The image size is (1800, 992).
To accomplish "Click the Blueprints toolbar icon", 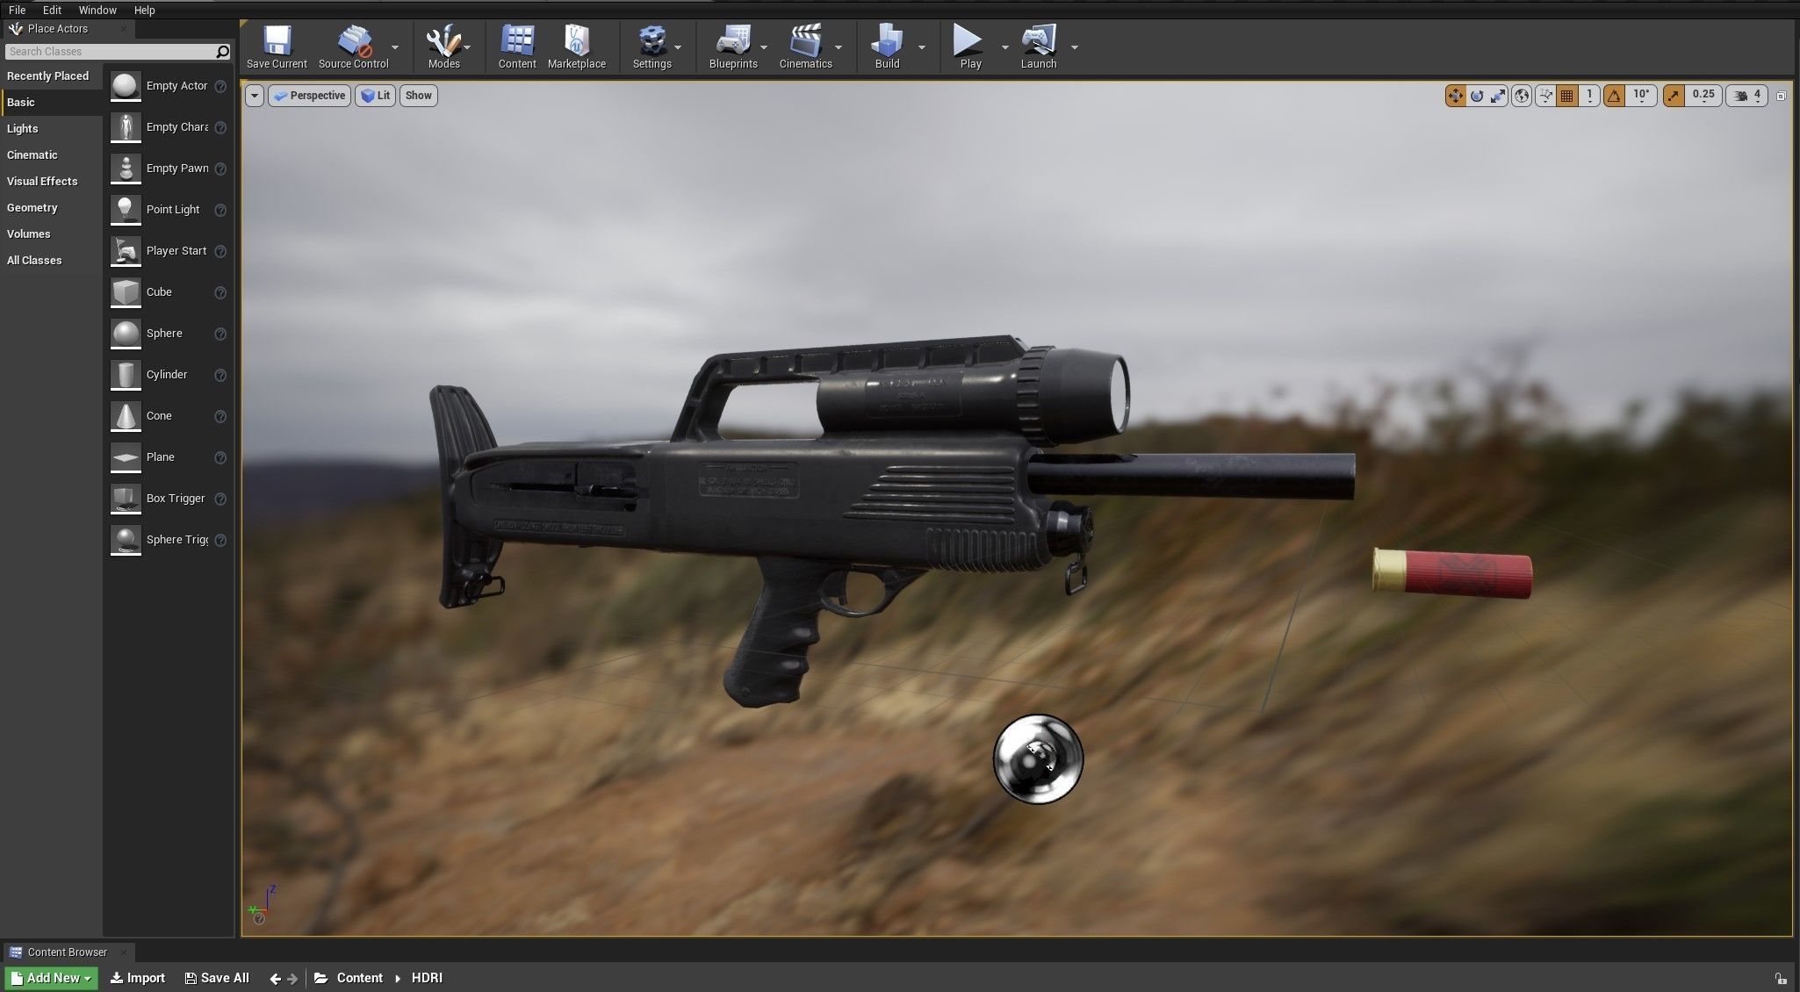I will tap(733, 47).
